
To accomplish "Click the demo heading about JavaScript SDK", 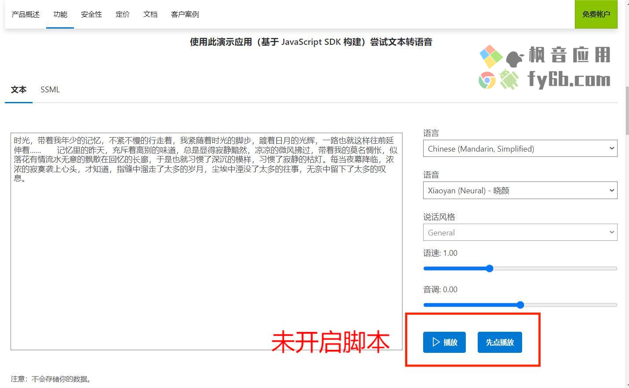I will pyautogui.click(x=311, y=42).
